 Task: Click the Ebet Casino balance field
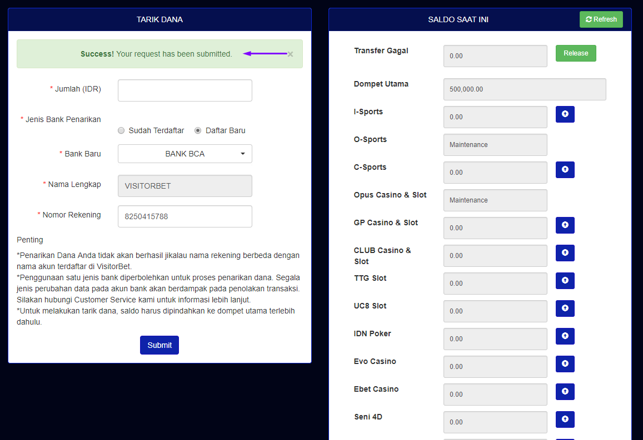[x=495, y=394]
